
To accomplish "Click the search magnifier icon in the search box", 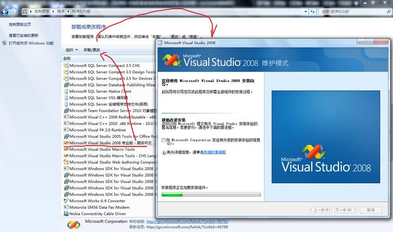I will click(x=389, y=12).
